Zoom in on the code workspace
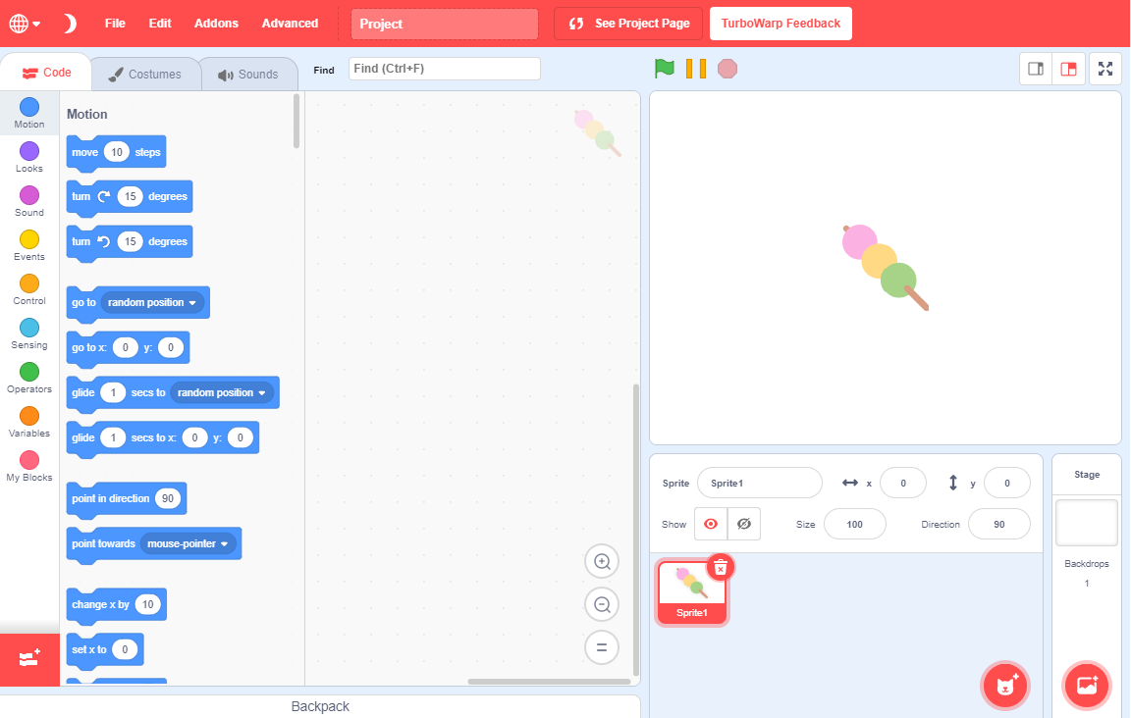This screenshot has width=1131, height=718. pyautogui.click(x=602, y=561)
